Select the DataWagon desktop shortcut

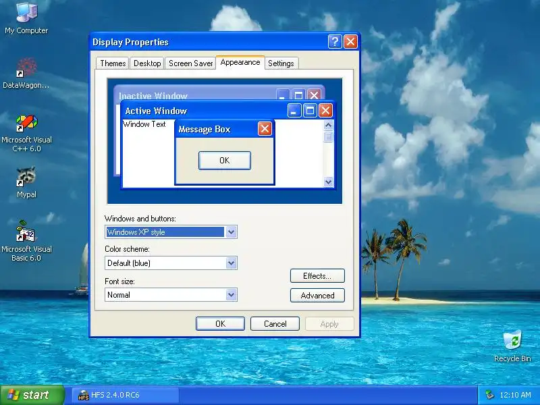(26, 73)
